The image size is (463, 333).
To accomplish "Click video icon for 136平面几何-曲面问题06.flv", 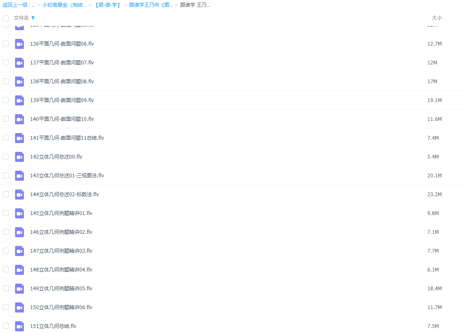I will pyautogui.click(x=19, y=44).
